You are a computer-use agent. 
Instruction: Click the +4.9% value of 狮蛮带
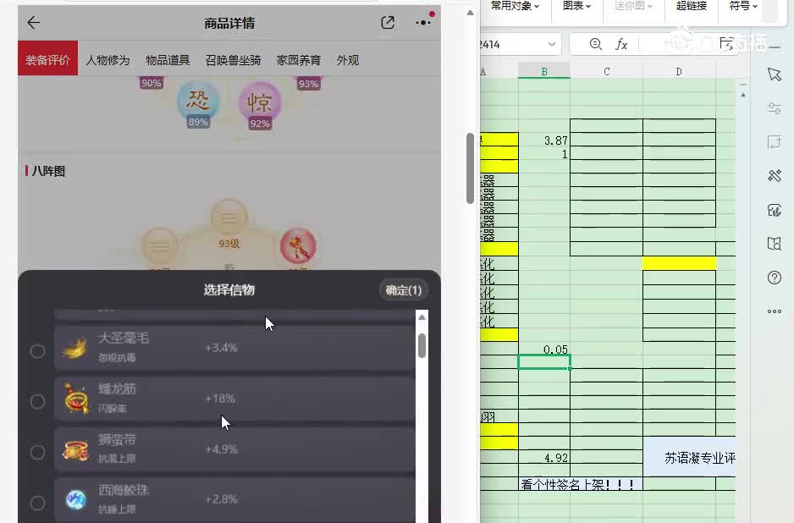coord(221,449)
